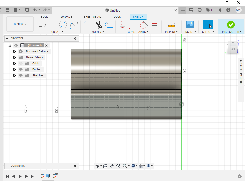Expand the Named Views node
Screen dimensions: 245x181
14,57
